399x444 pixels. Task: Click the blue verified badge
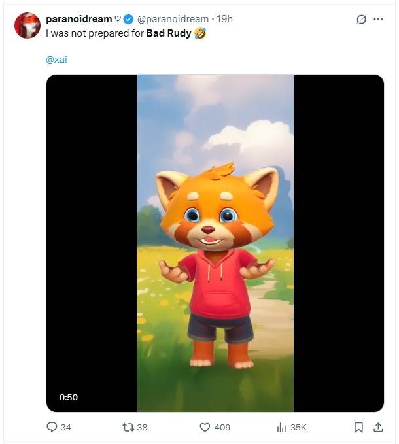tap(129, 19)
